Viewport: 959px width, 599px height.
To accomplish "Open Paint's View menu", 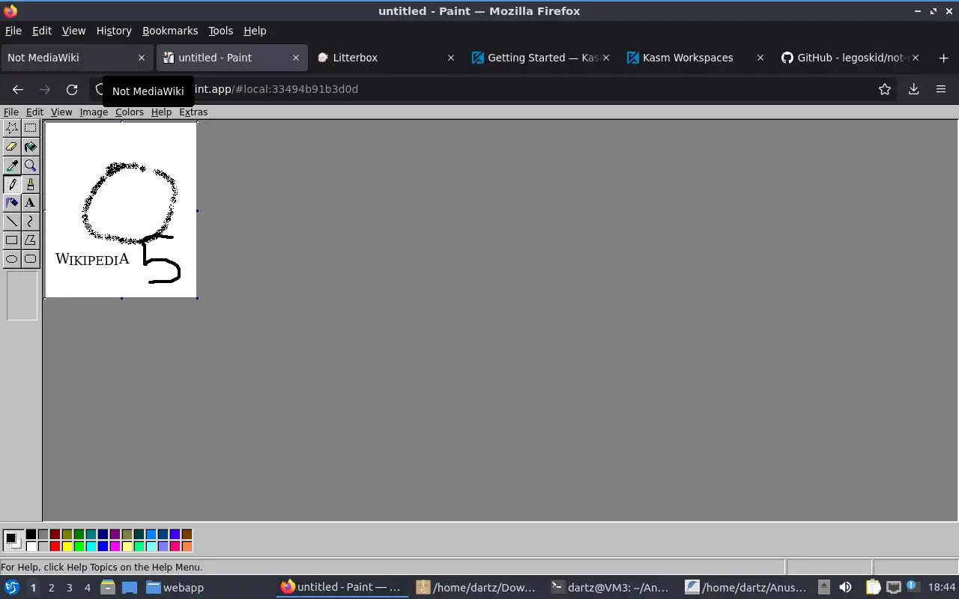I will click(x=61, y=112).
